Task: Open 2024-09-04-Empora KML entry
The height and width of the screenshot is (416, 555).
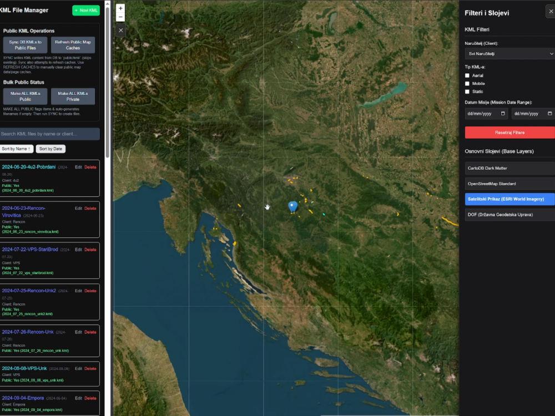Action: point(23,398)
